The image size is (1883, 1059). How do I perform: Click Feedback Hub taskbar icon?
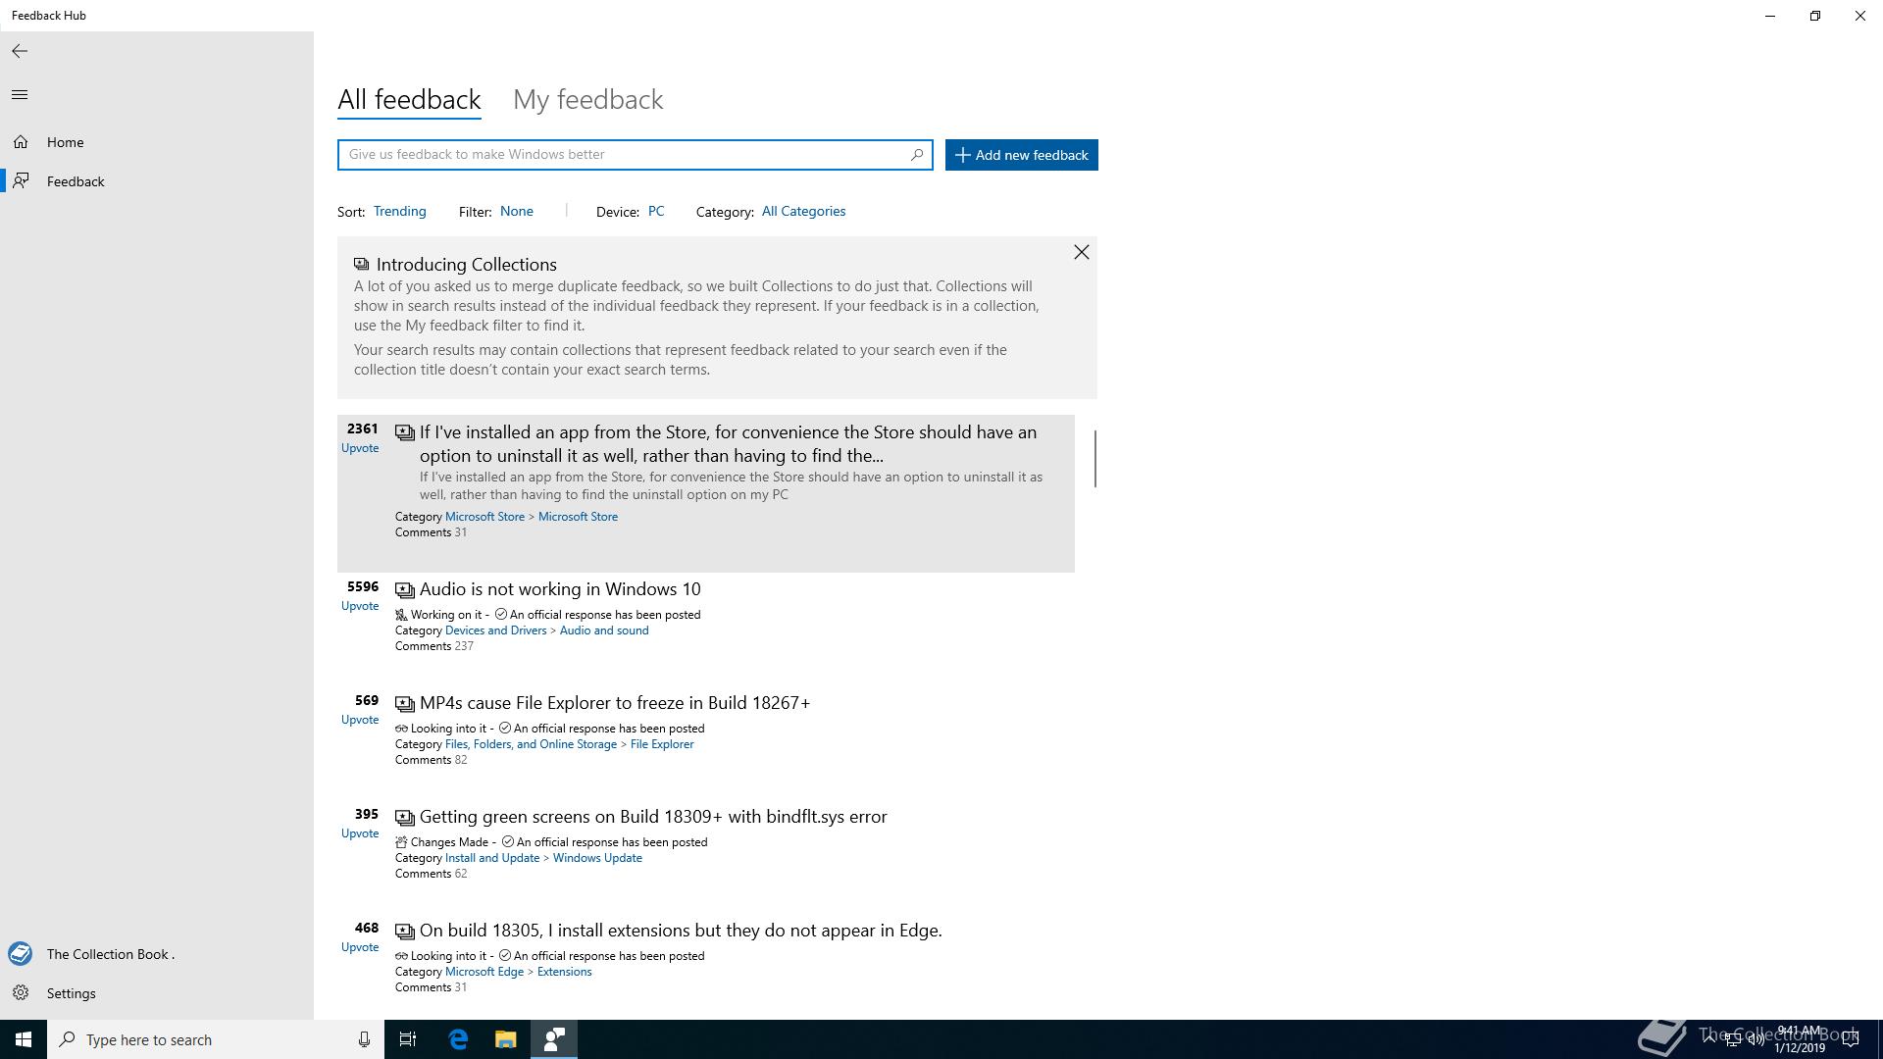tap(554, 1039)
